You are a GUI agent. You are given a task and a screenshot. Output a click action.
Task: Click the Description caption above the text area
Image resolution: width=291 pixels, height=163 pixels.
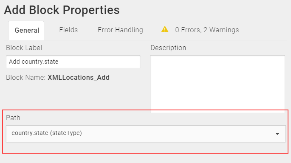[168, 48]
